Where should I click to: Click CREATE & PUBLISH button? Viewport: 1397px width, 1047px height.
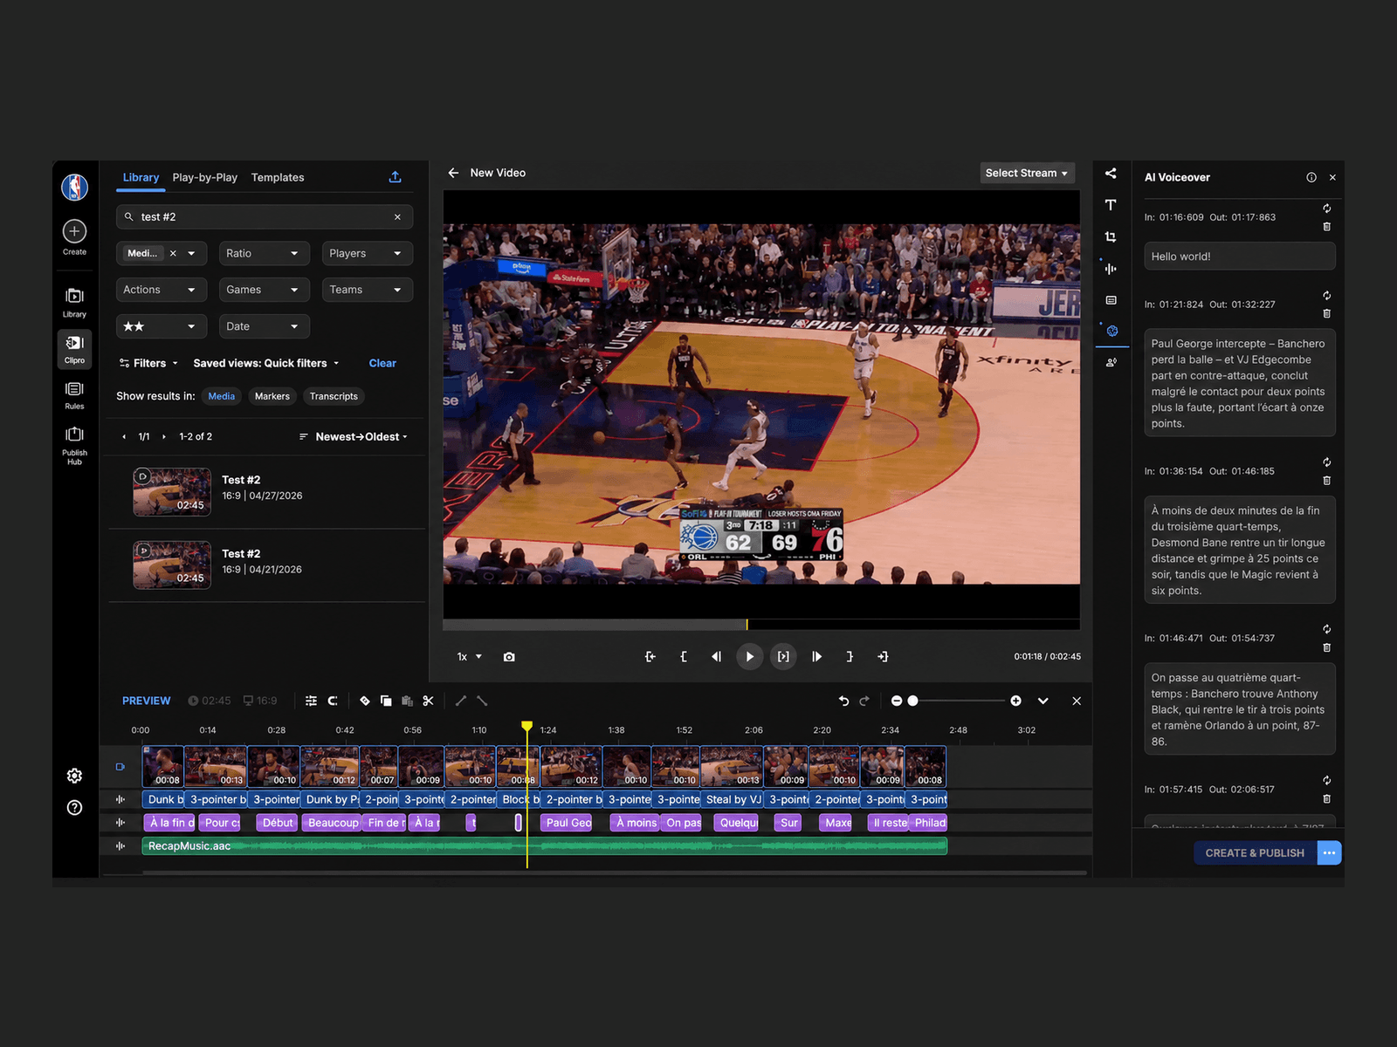pos(1254,853)
